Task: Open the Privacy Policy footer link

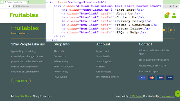Action: pyautogui.click(x=61, y=61)
